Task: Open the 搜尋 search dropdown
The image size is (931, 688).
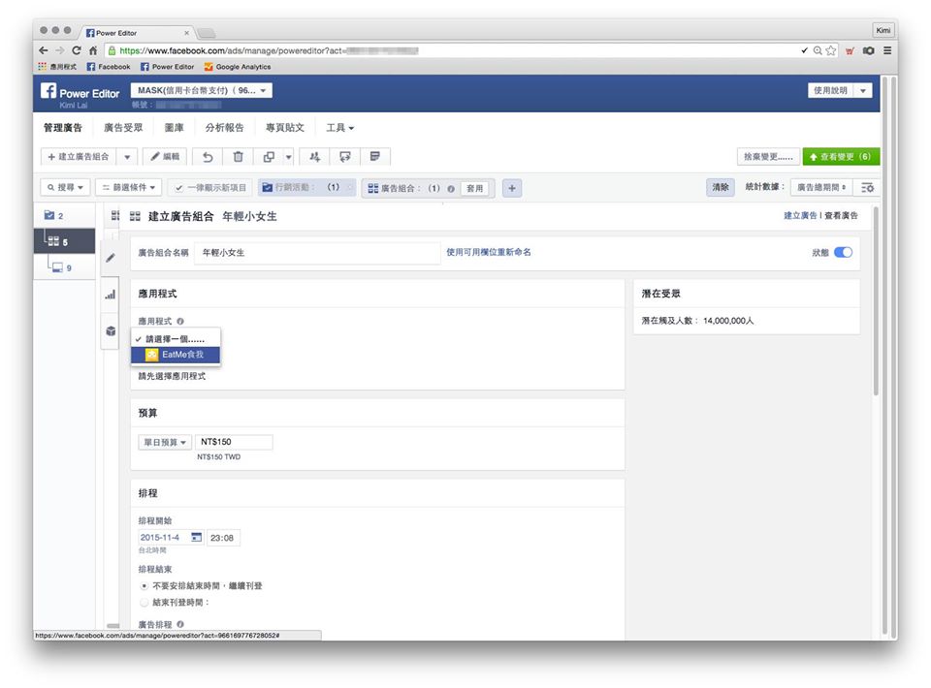Action: click(65, 187)
